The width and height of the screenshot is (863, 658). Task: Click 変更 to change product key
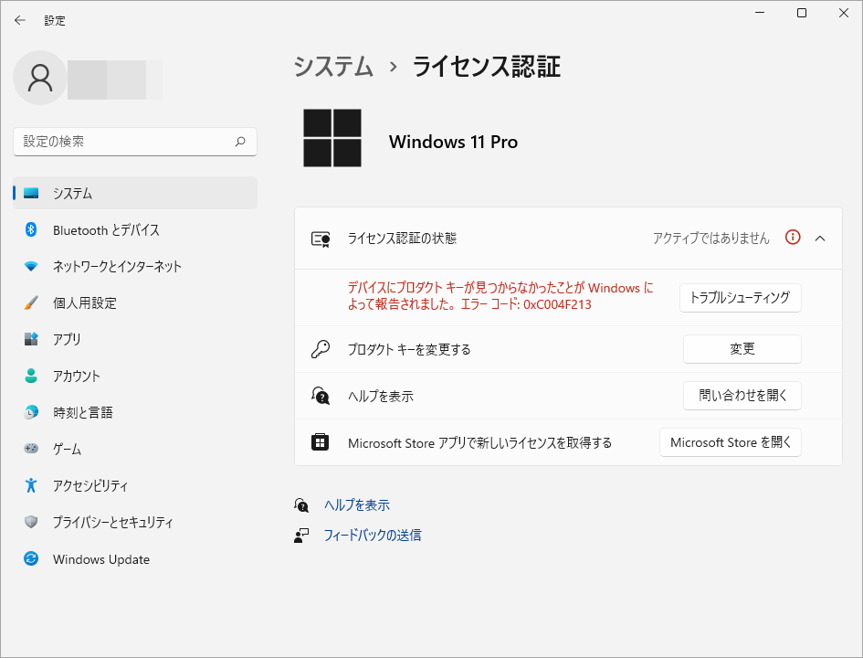(x=742, y=348)
